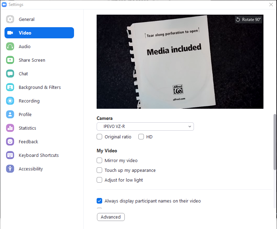Enable Mirror my video
This screenshot has height=229, width=277.
[x=99, y=161]
